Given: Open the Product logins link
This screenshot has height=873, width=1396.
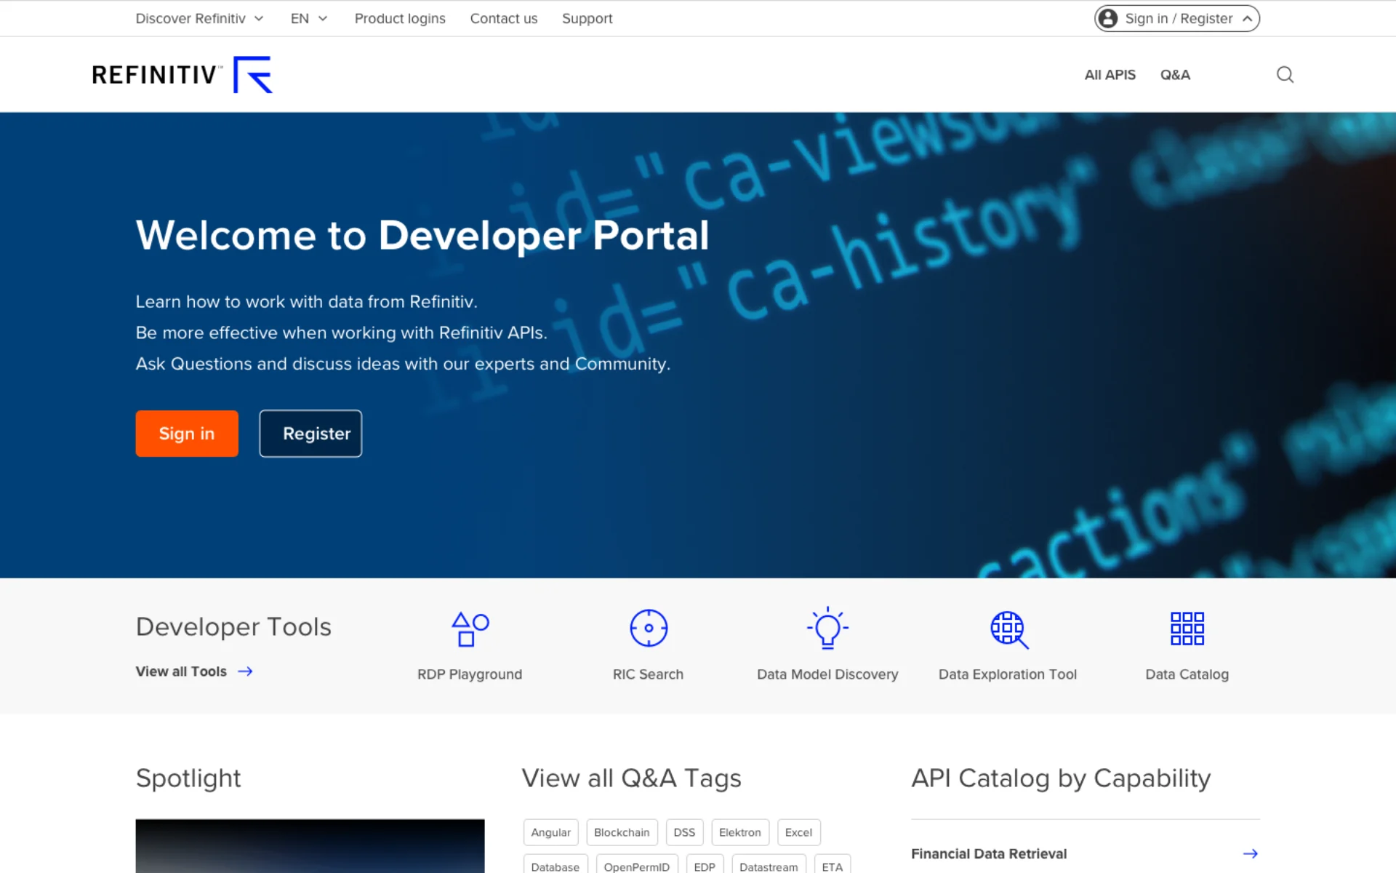Looking at the screenshot, I should [x=400, y=18].
